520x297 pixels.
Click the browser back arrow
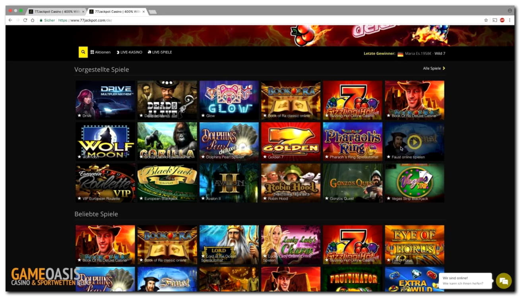(x=10, y=20)
